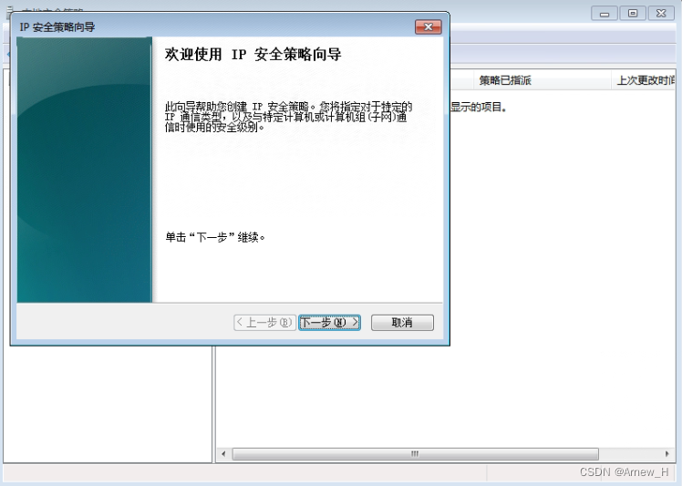
Task: Click the 下一步(N) button in wizard
Action: click(x=329, y=323)
